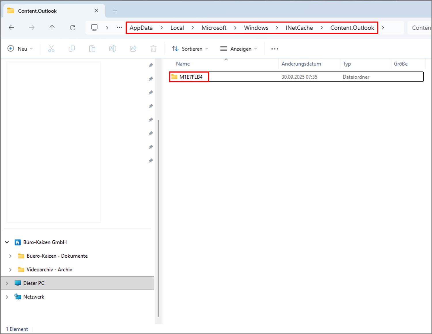This screenshot has height=334, width=432.
Task: Click the AppData breadcrumb segment
Action: [141, 28]
